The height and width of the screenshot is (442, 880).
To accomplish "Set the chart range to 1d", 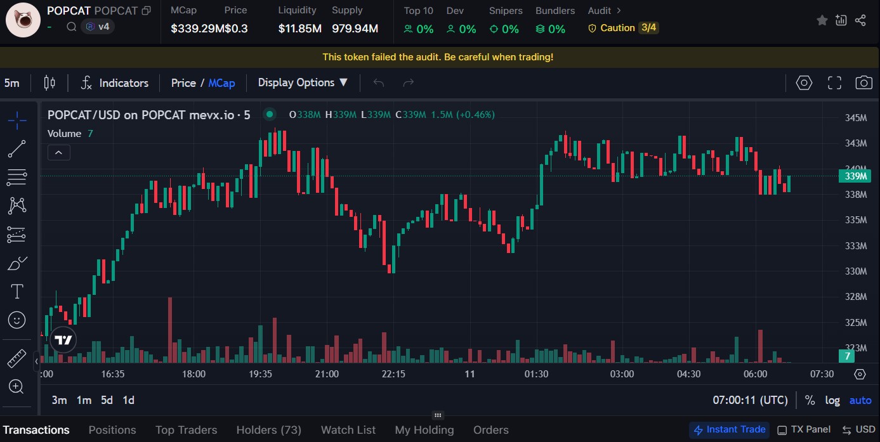I will point(128,400).
